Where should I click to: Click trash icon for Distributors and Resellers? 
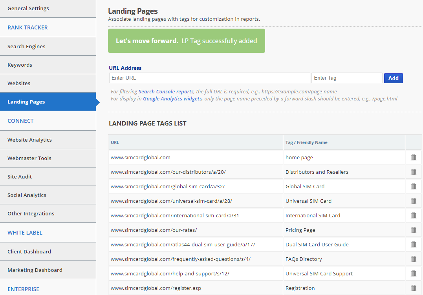coord(413,172)
